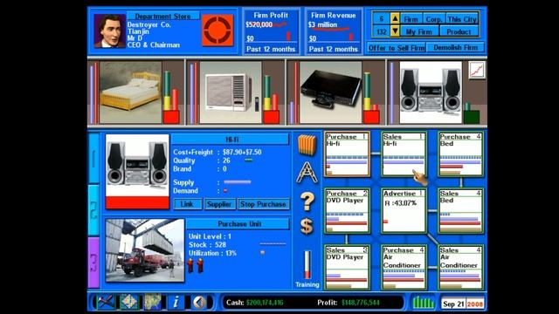Click the Sep 21 2008 date display

pos(462,304)
